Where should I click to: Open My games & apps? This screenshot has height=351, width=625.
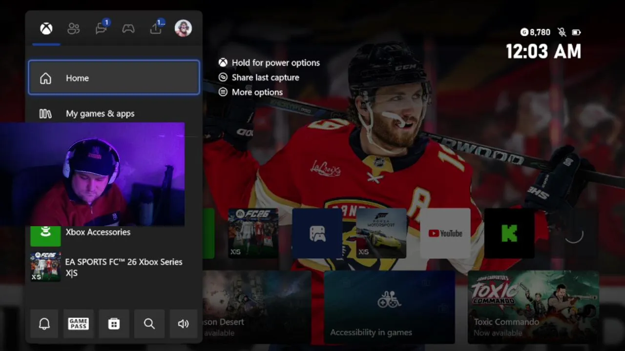(x=114, y=114)
